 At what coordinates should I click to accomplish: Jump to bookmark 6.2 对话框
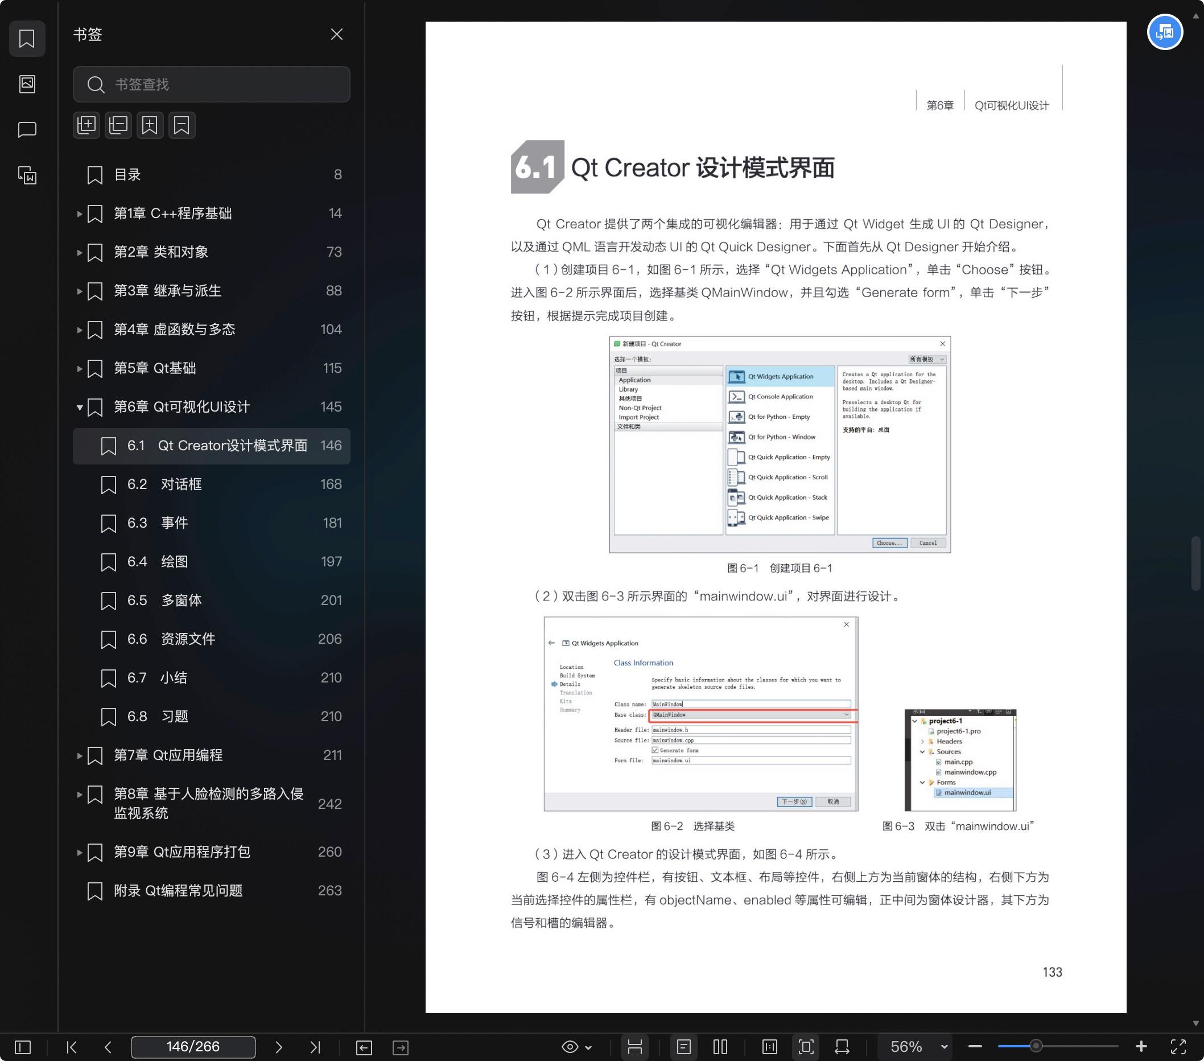tap(212, 485)
